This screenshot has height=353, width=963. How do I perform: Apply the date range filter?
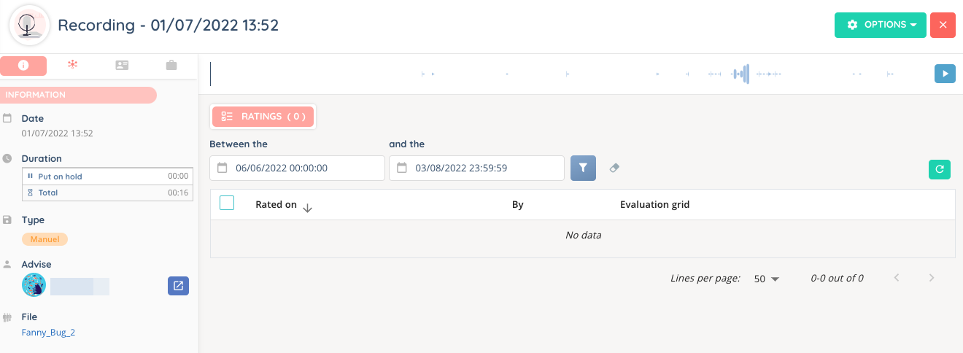tap(583, 168)
